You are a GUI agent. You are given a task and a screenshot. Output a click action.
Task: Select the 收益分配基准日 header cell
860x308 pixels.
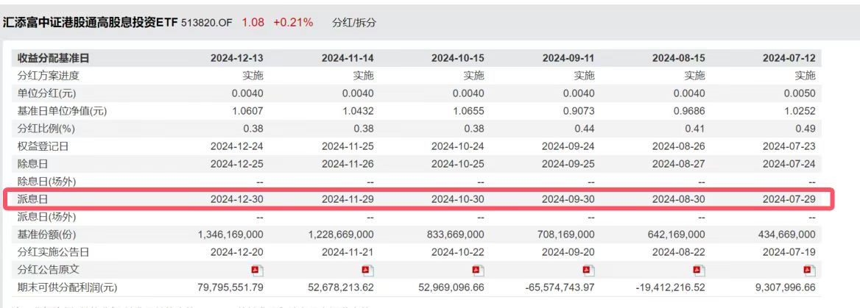(x=53, y=58)
